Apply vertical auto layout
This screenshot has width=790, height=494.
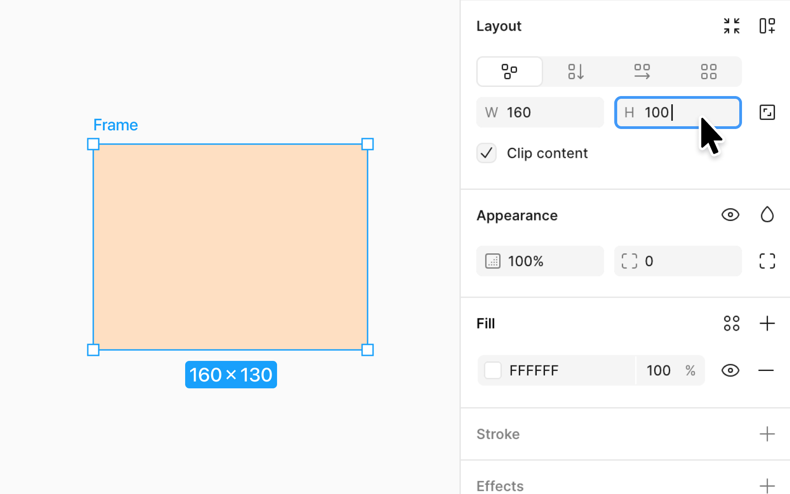pyautogui.click(x=576, y=71)
